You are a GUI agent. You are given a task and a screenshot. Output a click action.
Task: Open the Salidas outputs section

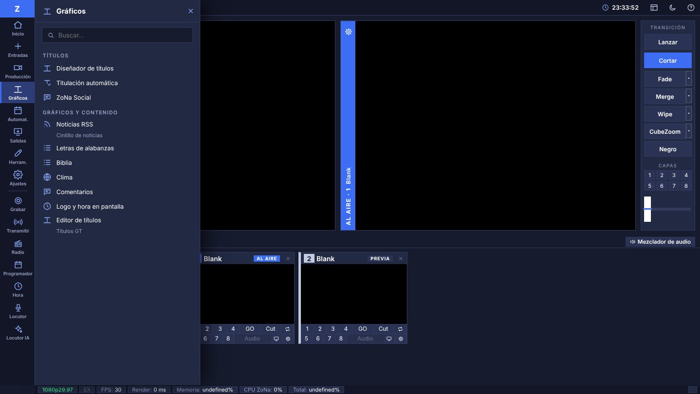tap(17, 135)
